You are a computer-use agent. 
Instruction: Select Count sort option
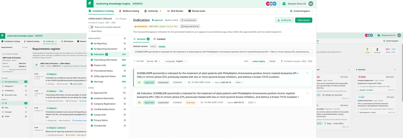click(x=272, y=61)
